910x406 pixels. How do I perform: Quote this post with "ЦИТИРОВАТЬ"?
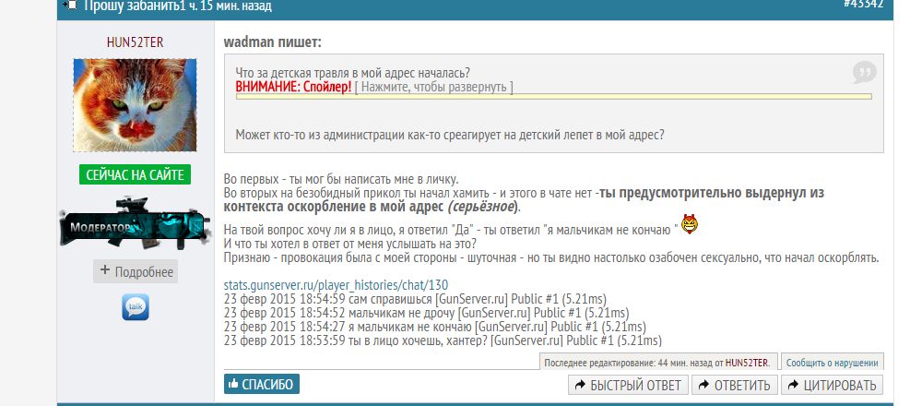tap(831, 385)
